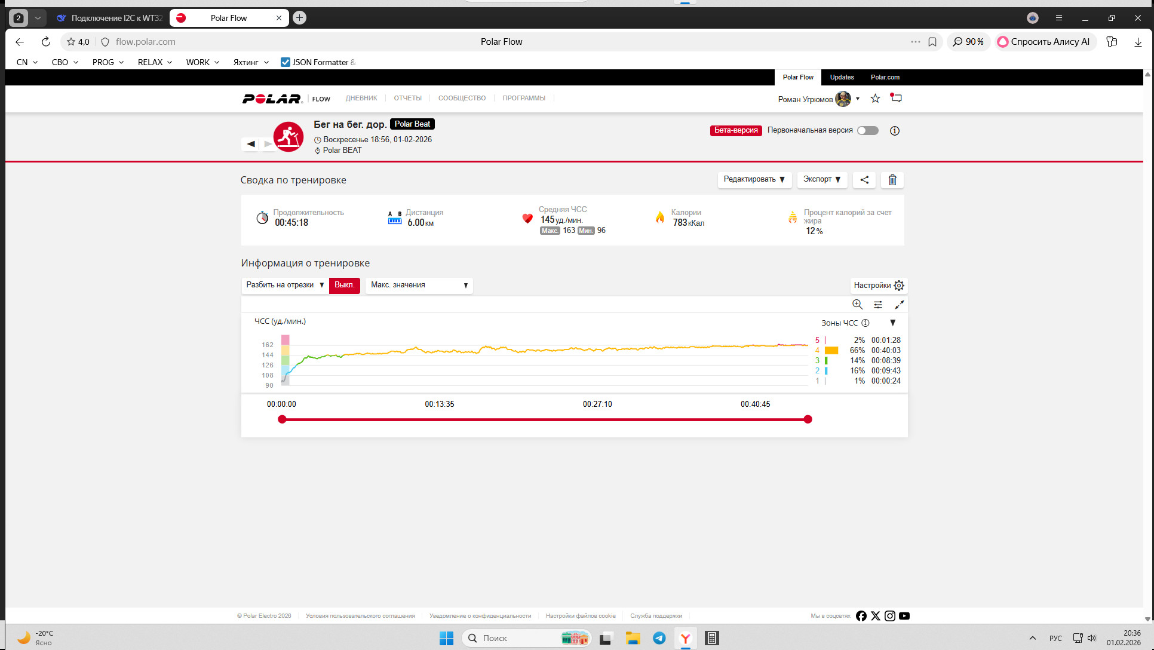Switch to the Подключение I2C browser tab
This screenshot has width=1154, height=650.
click(x=109, y=18)
